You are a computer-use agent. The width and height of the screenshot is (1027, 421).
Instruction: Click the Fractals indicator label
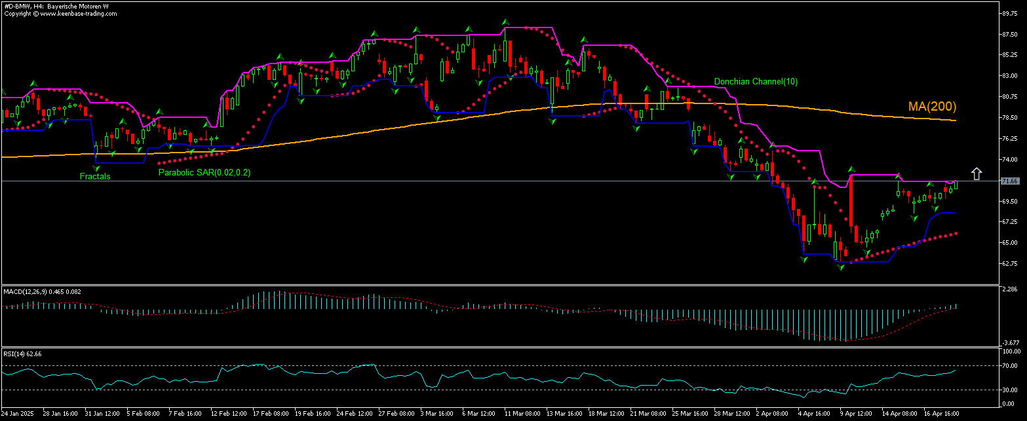[95, 176]
